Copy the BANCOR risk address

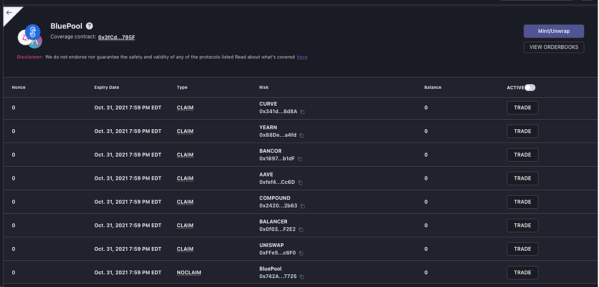point(301,158)
